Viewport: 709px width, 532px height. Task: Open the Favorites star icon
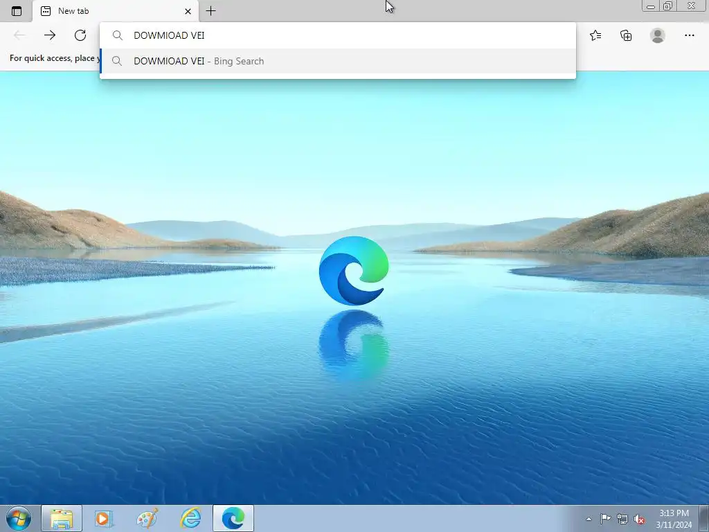(595, 35)
